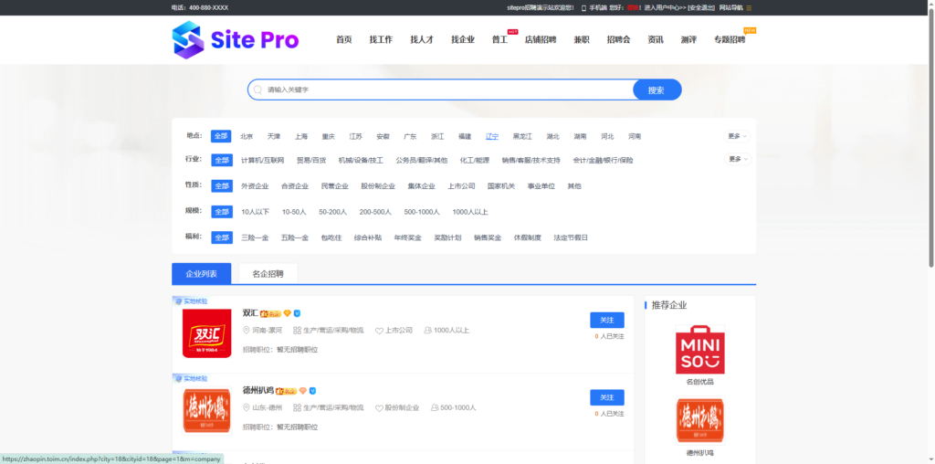Filter industry by 计算机/互联网
The height and width of the screenshot is (464, 935).
point(262,161)
